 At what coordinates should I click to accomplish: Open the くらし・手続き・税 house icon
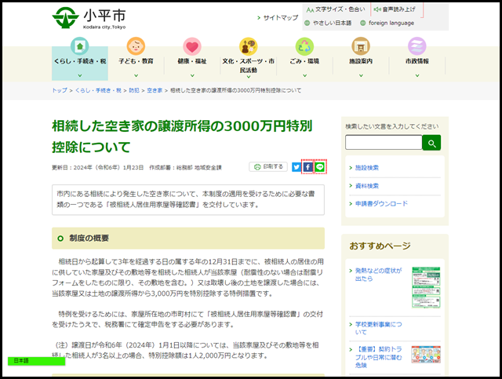pyautogui.click(x=80, y=46)
